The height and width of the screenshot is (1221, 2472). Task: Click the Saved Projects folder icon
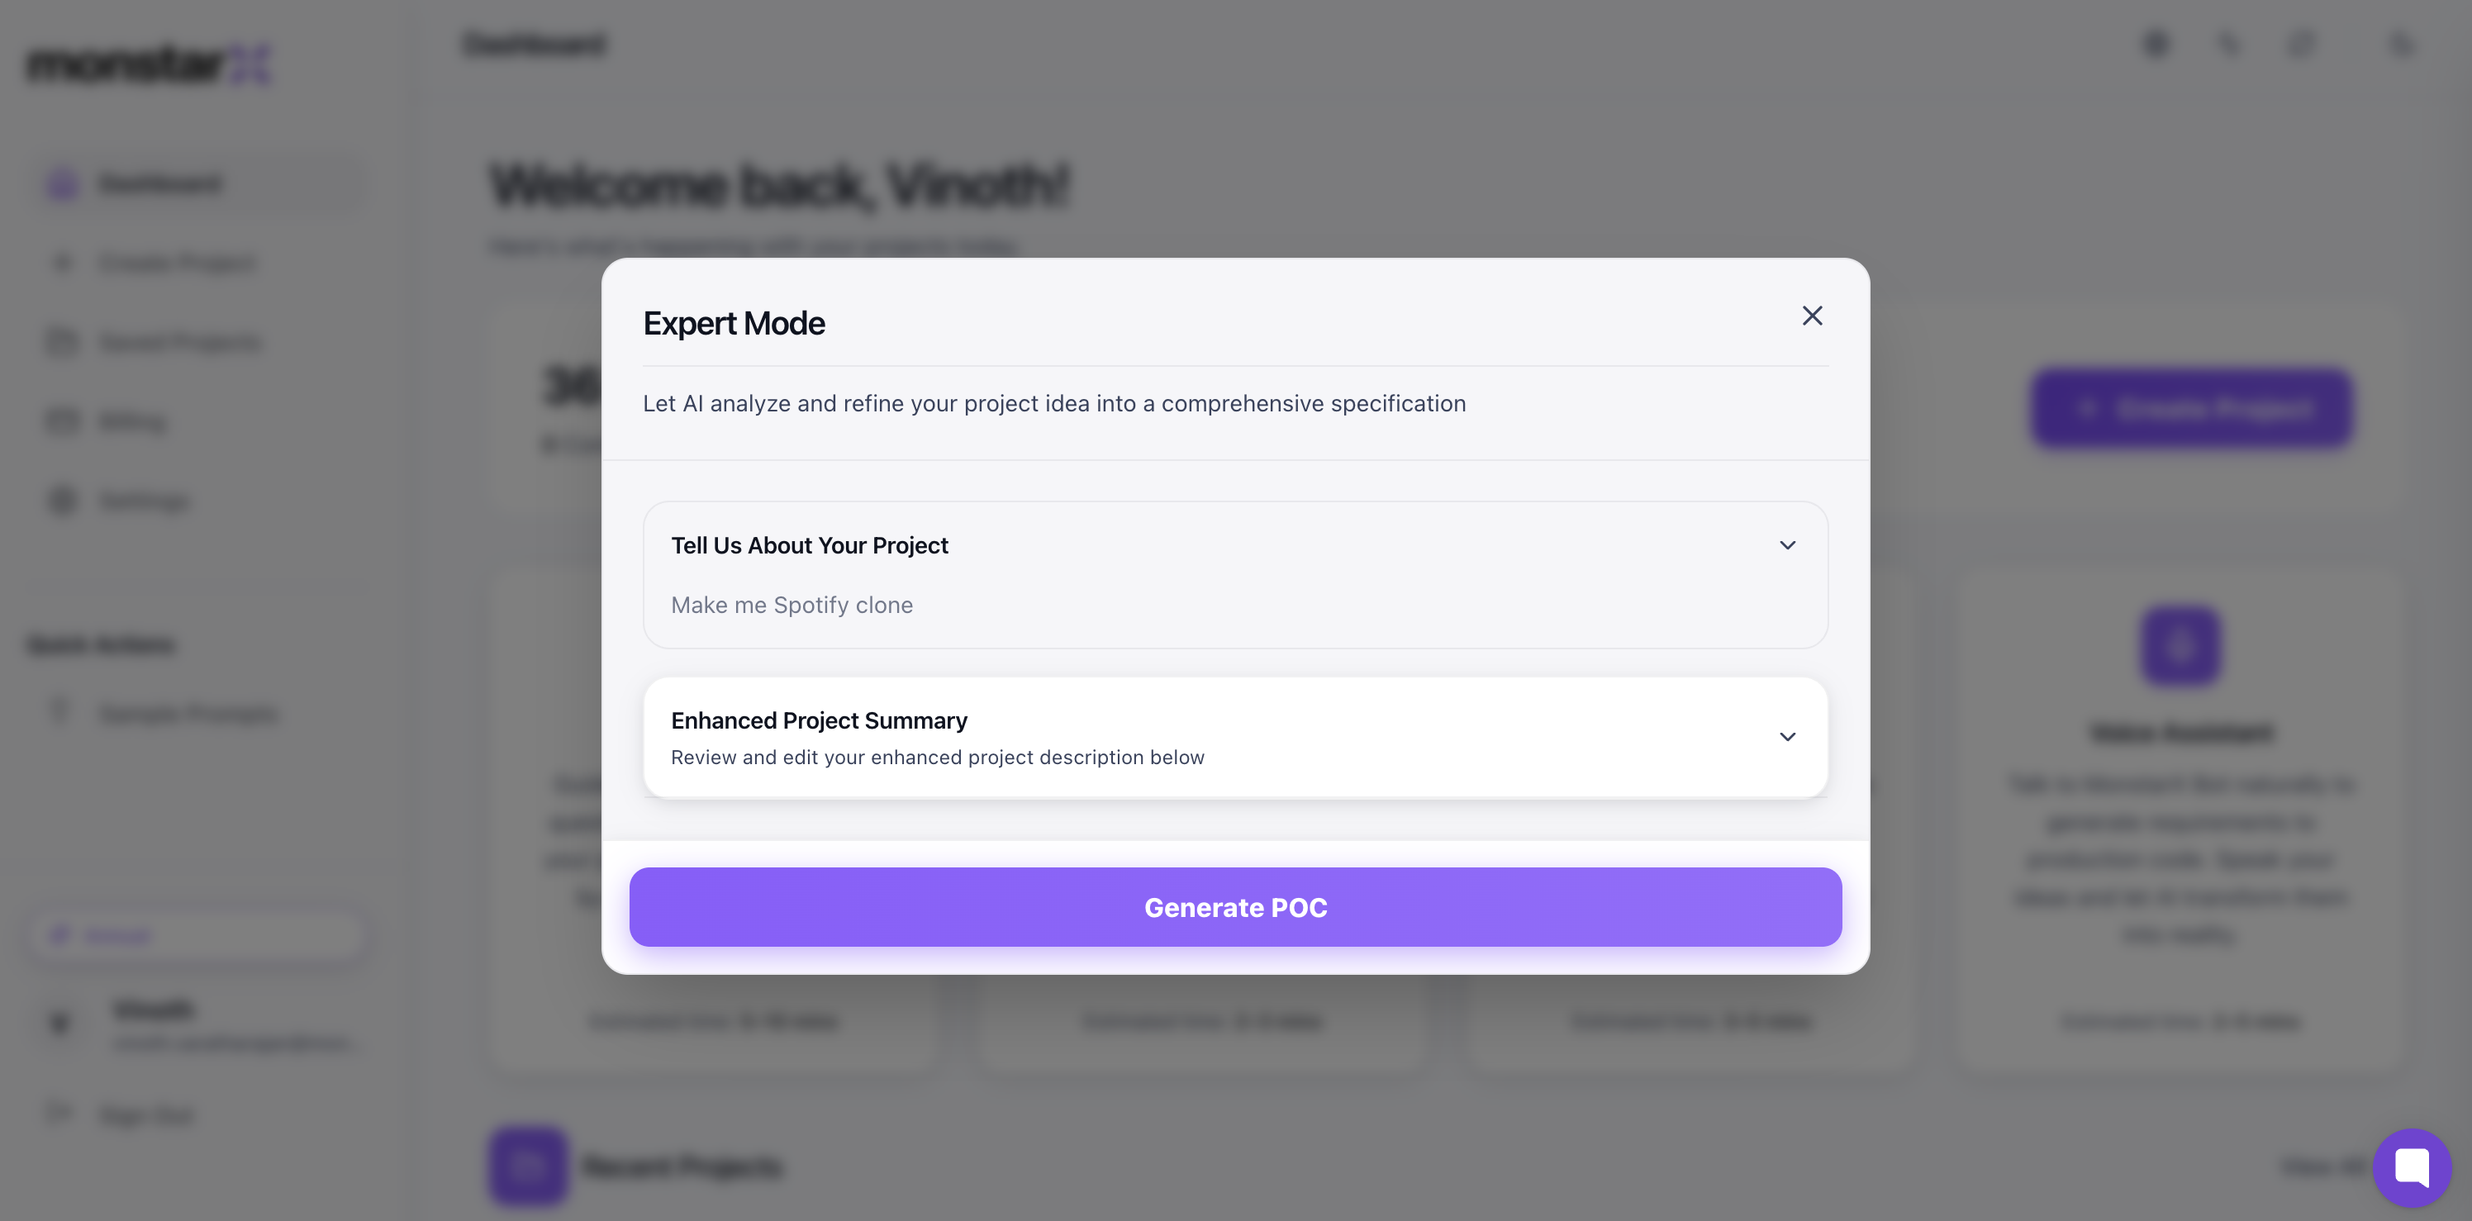(64, 342)
